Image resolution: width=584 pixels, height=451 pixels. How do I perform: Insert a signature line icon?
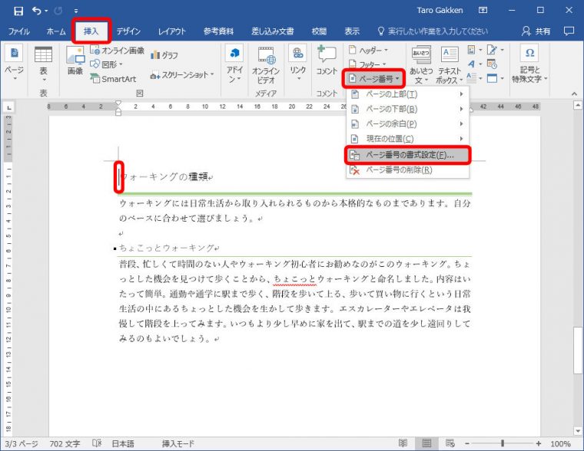(496, 50)
